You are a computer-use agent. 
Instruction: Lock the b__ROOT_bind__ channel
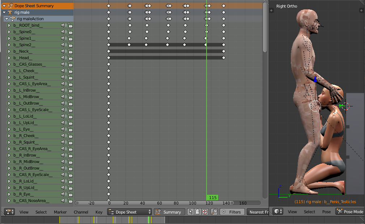tap(70, 25)
